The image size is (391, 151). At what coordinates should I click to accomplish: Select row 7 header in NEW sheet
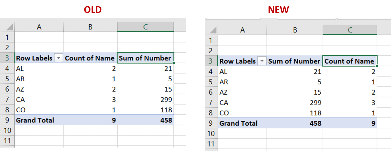(211, 102)
